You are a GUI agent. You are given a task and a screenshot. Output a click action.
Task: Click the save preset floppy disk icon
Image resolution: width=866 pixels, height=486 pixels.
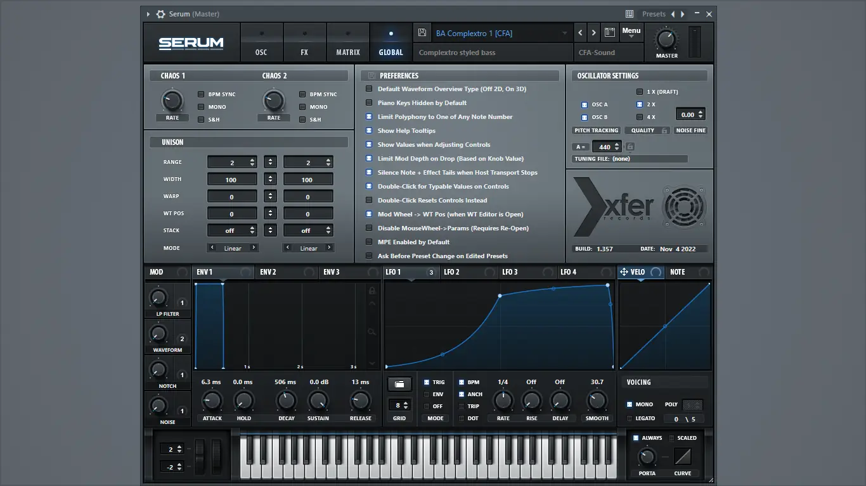coord(422,33)
